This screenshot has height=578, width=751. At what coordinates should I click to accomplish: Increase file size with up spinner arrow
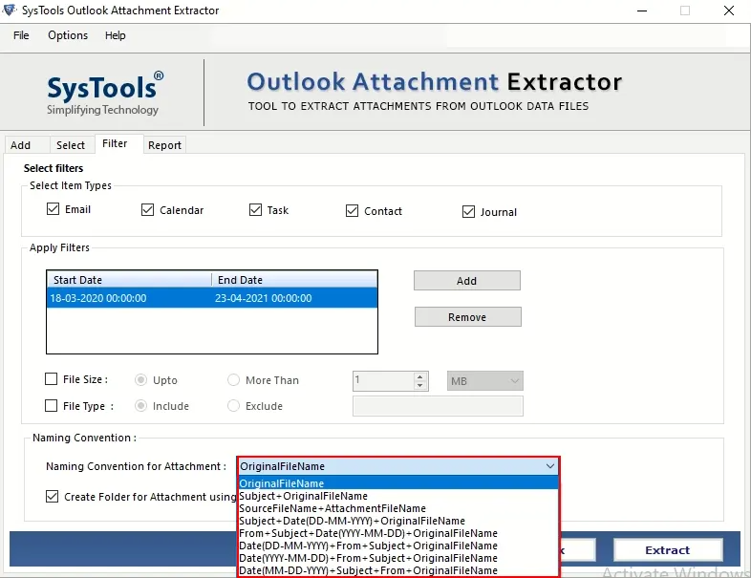tap(420, 376)
